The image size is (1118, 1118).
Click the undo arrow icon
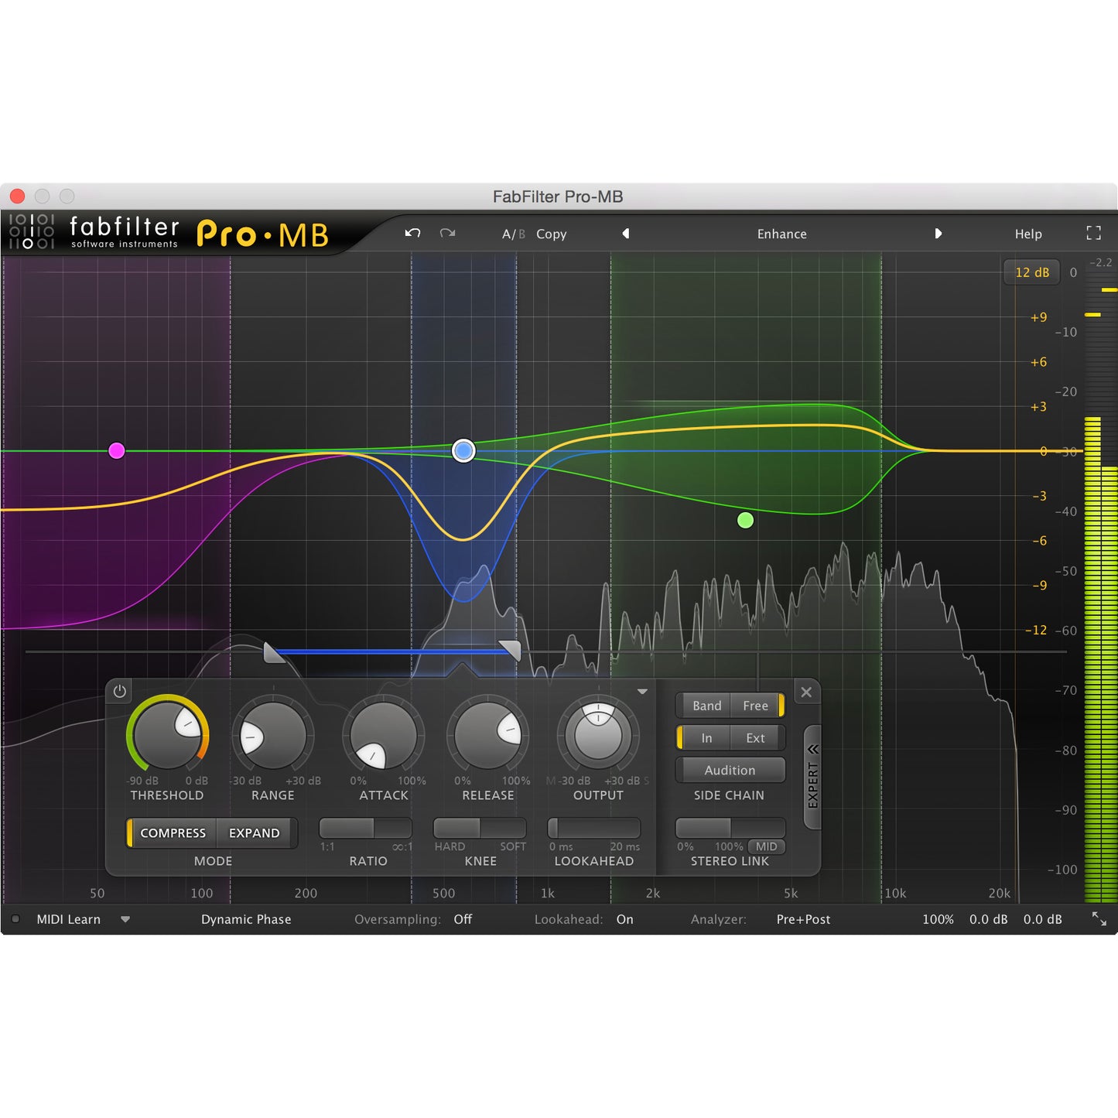[x=412, y=233]
